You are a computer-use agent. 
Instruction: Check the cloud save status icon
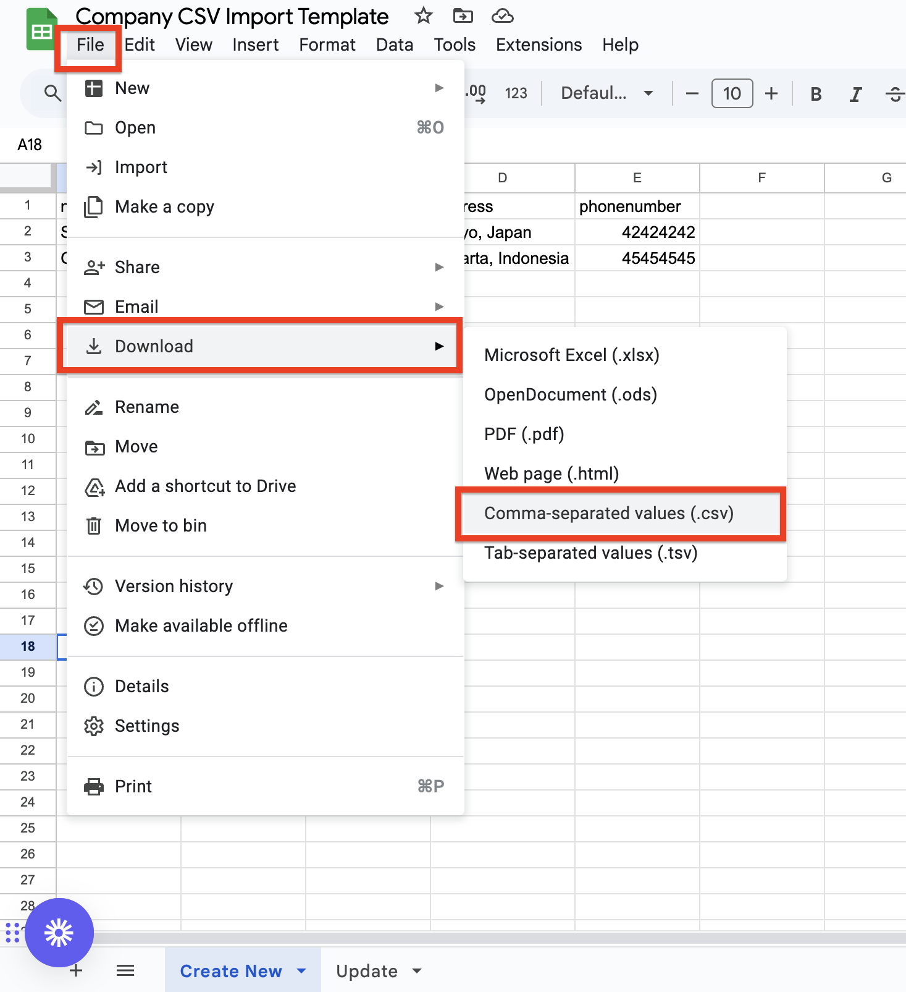click(502, 15)
